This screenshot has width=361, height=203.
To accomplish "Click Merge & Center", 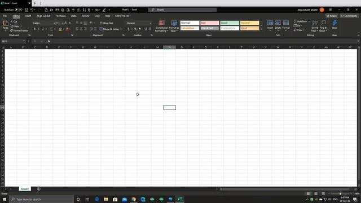I will coord(109,29).
